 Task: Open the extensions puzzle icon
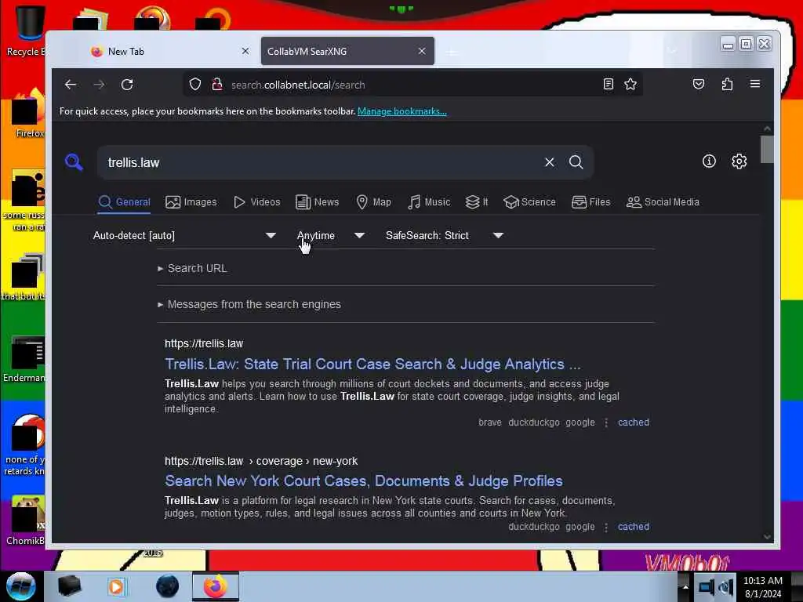pyautogui.click(x=727, y=84)
